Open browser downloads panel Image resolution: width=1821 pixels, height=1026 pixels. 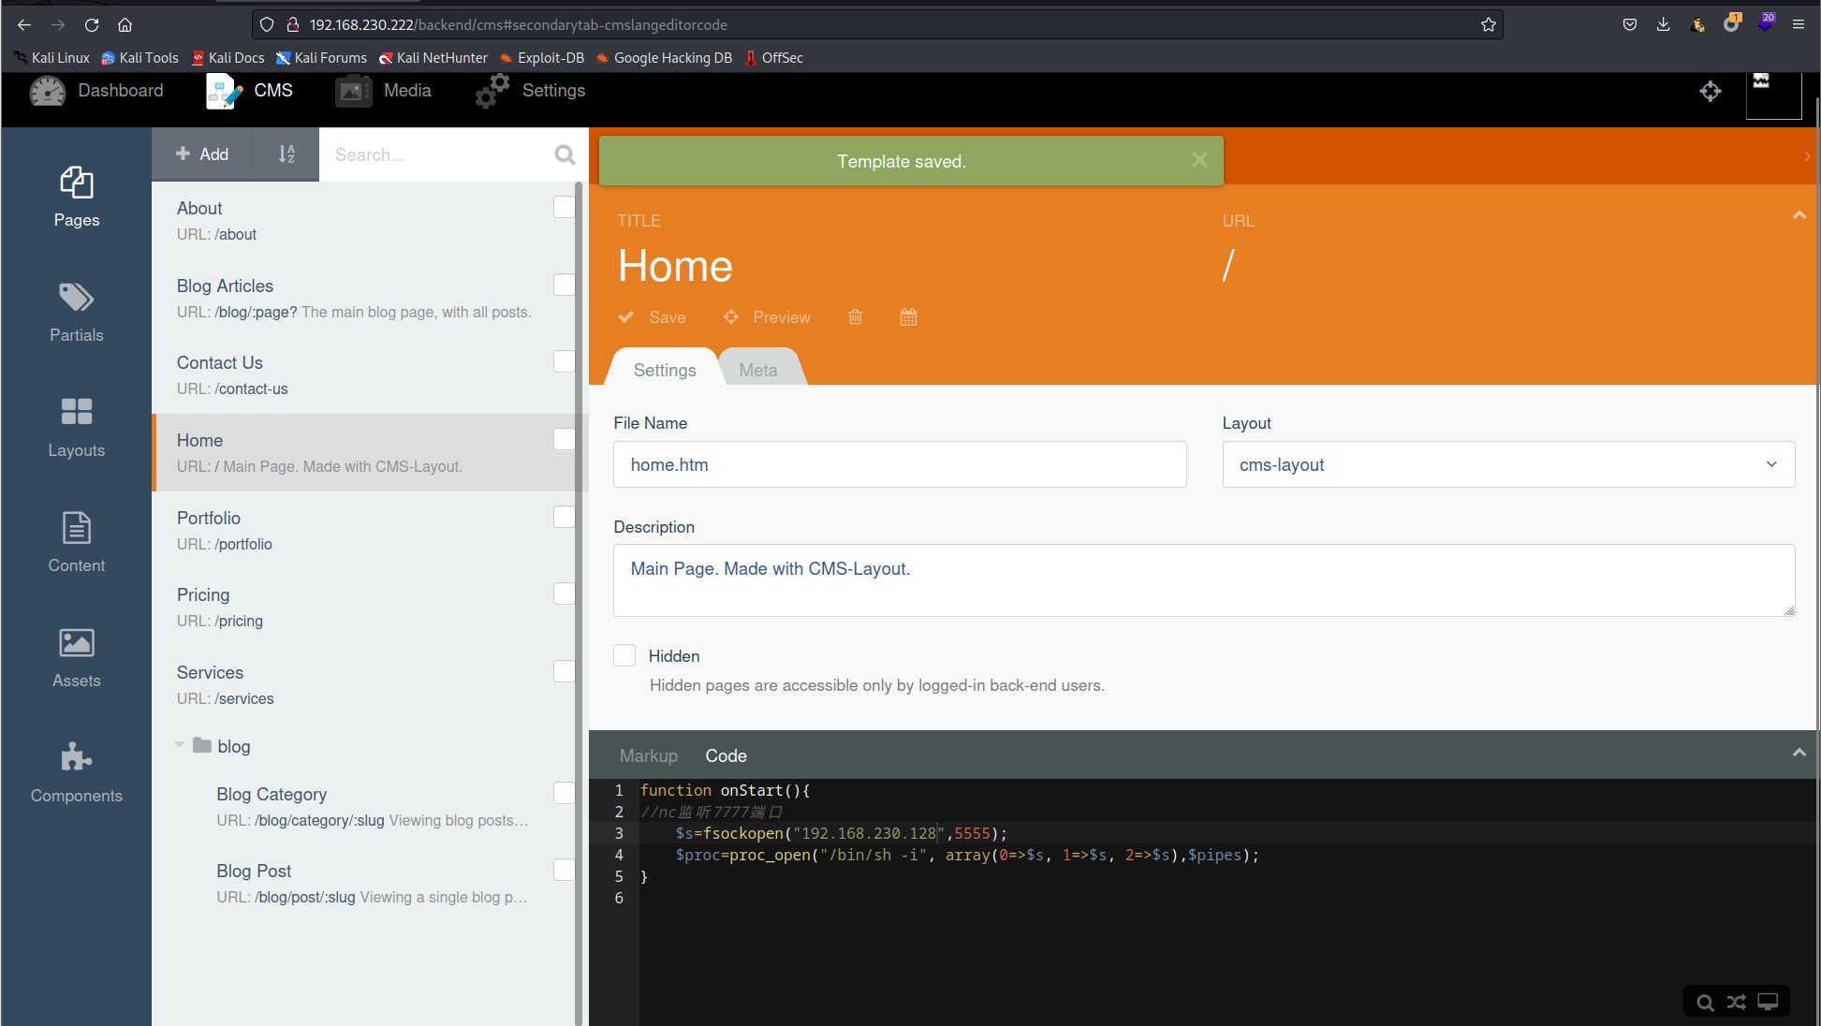coord(1663,24)
